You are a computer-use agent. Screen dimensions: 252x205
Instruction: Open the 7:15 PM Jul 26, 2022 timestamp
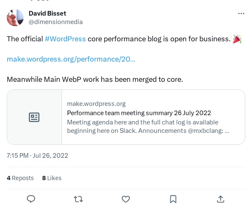tap(37, 156)
